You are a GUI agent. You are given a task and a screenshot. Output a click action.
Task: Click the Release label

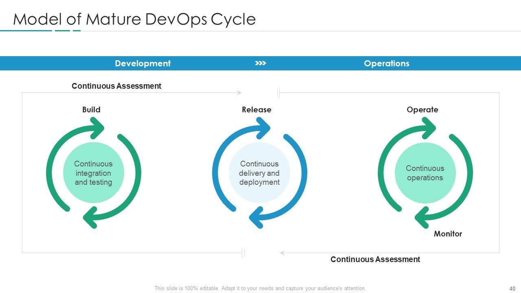256,109
